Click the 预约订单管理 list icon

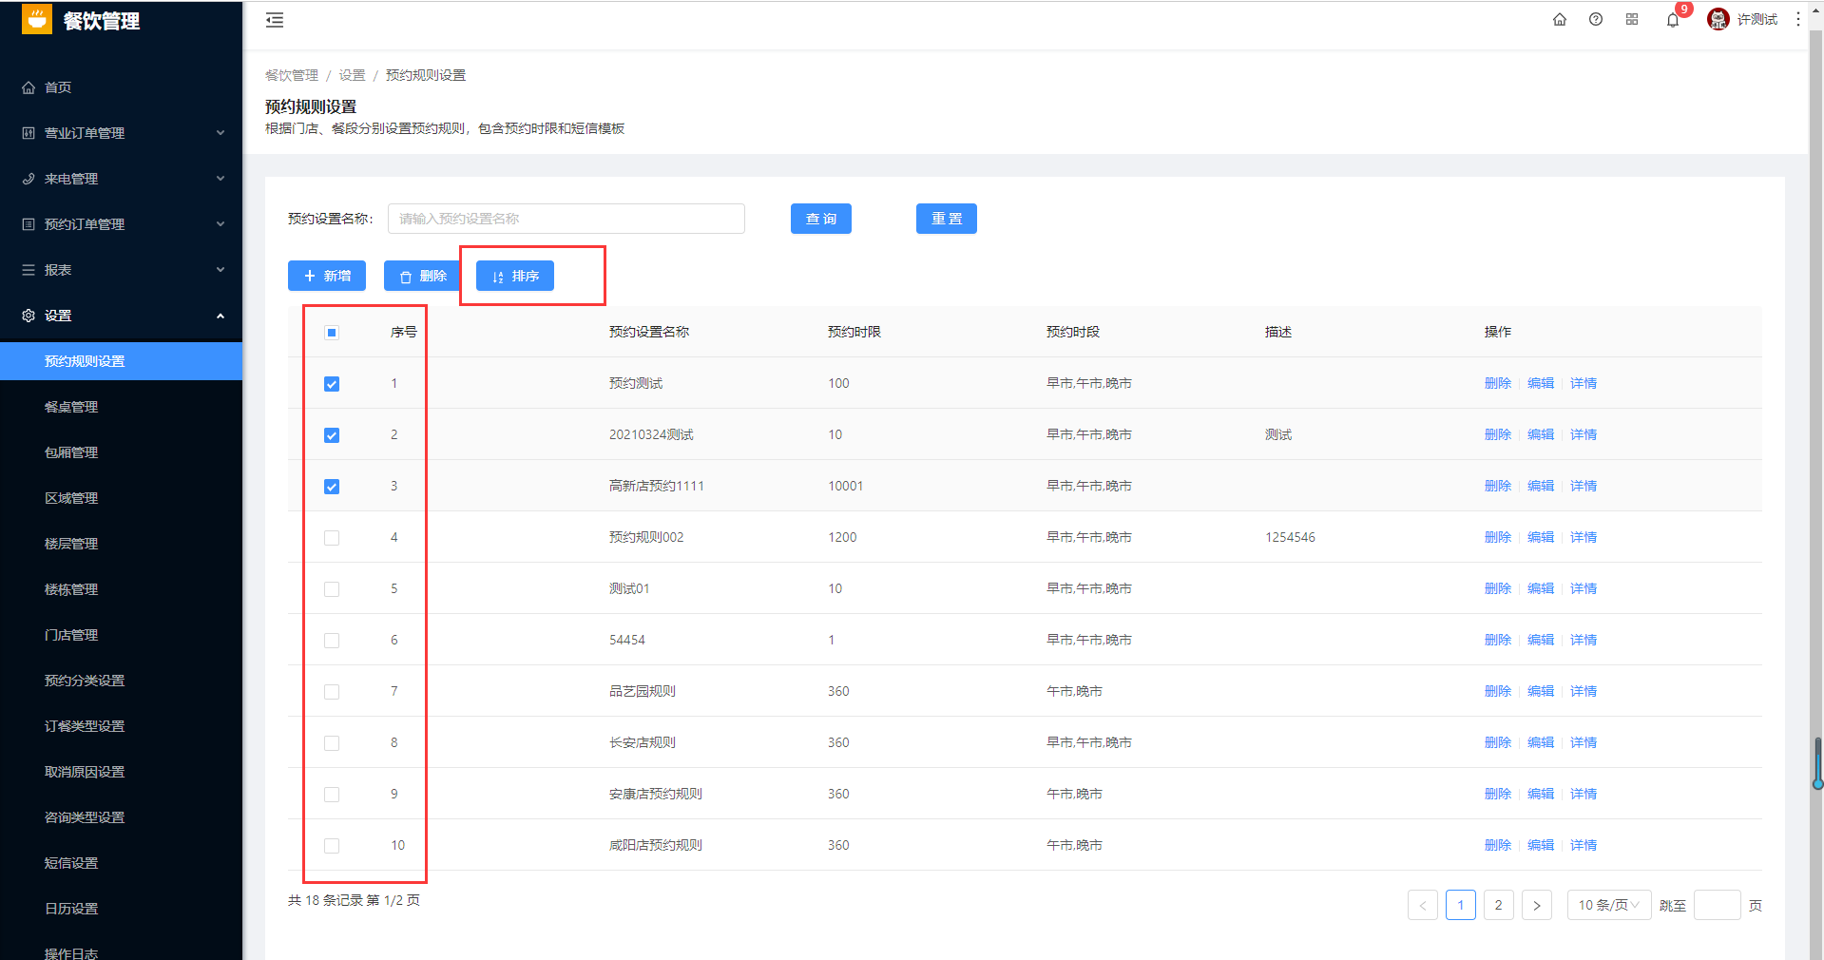[x=29, y=224]
